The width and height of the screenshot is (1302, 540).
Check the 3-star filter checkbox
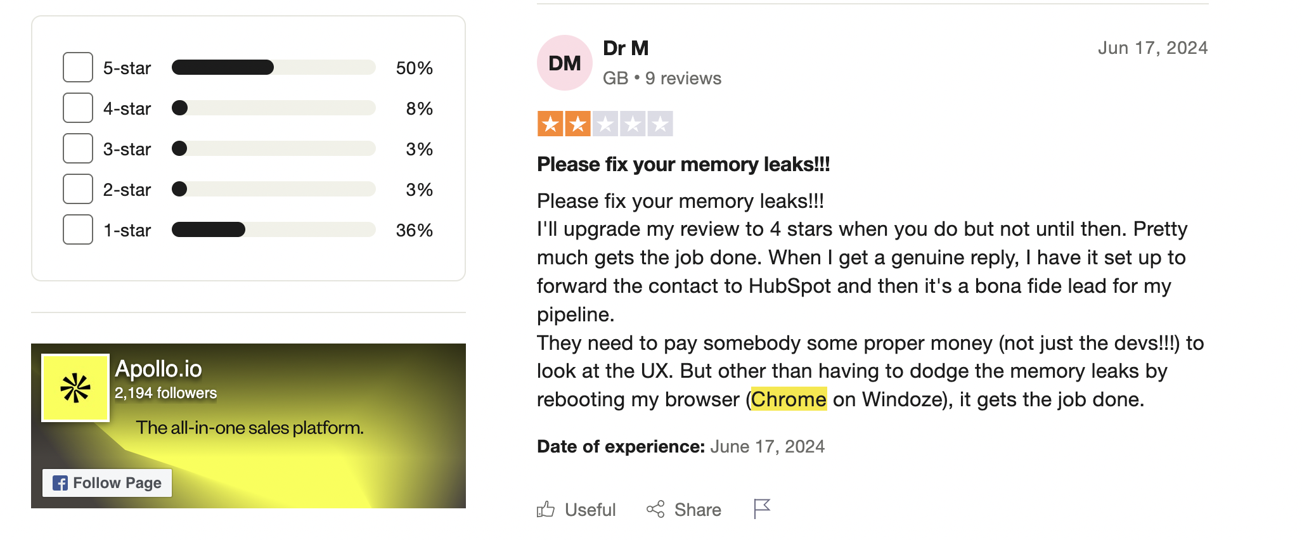coord(78,148)
